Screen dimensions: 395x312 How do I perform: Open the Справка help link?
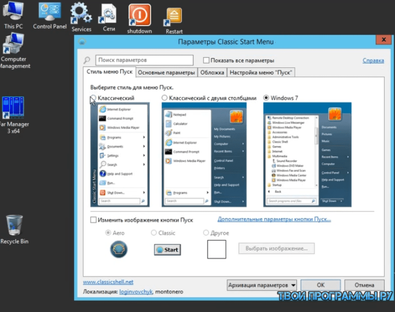pos(373,61)
